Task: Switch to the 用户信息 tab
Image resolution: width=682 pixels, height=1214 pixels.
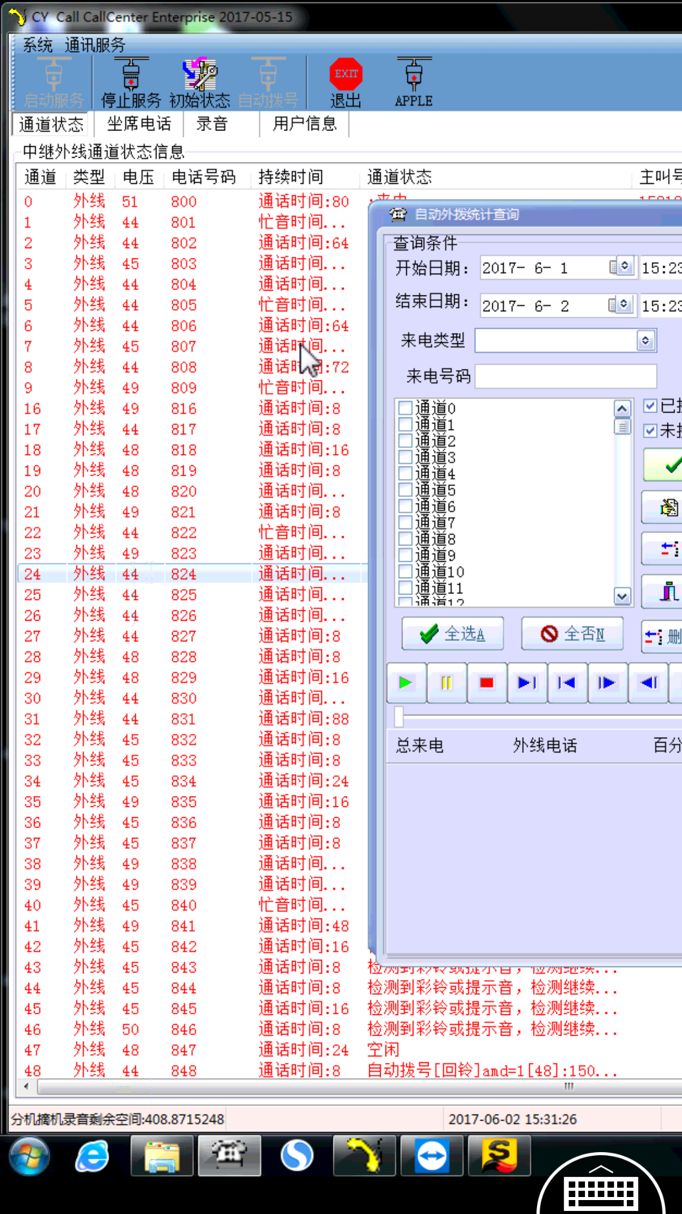Action: pyautogui.click(x=304, y=124)
